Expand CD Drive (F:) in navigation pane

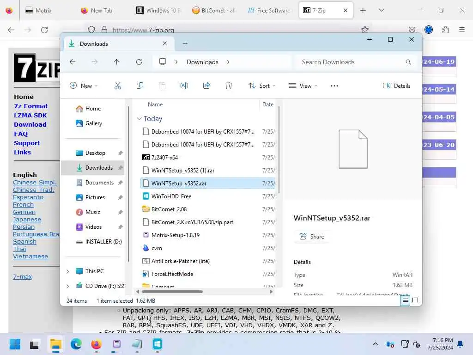[x=67, y=286]
